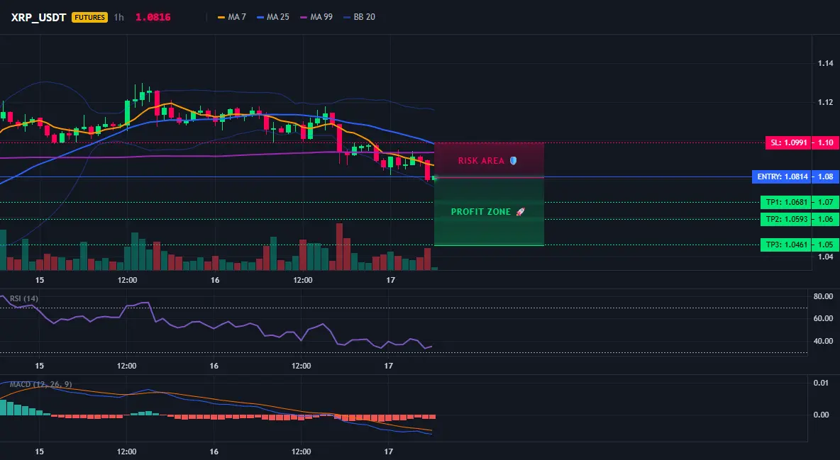The image size is (840, 460).
Task: Click the 16 date label under RSI panel
Action: (214, 366)
